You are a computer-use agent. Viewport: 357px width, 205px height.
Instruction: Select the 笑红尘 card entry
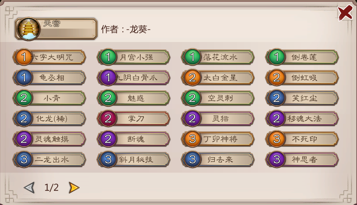coord(302,98)
